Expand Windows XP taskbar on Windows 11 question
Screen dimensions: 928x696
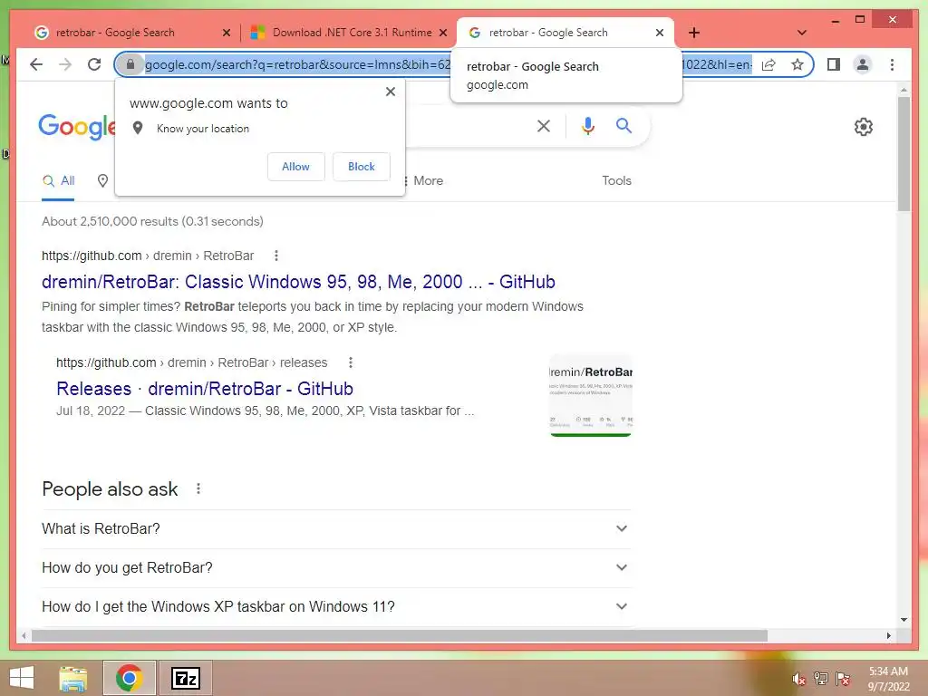[x=336, y=606]
